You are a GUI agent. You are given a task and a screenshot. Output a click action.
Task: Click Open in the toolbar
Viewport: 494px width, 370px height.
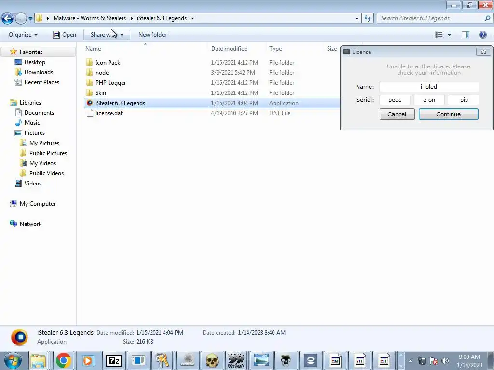click(65, 35)
